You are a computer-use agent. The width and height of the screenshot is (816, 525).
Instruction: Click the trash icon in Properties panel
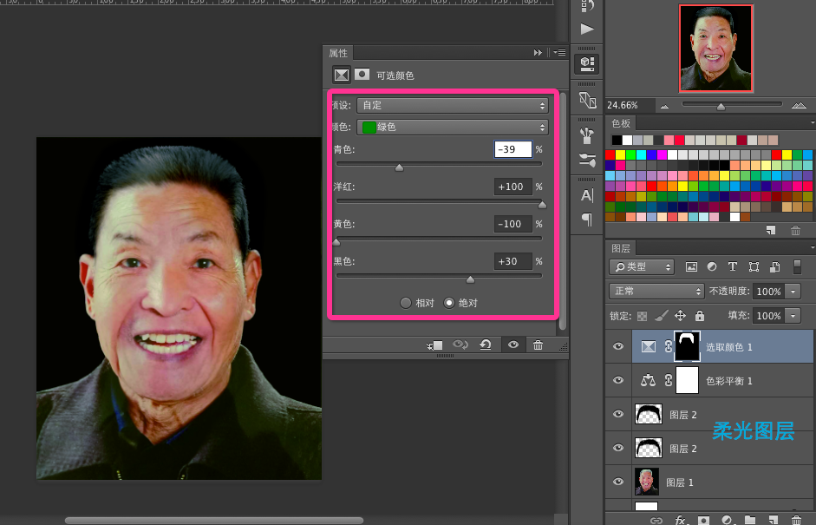click(539, 345)
